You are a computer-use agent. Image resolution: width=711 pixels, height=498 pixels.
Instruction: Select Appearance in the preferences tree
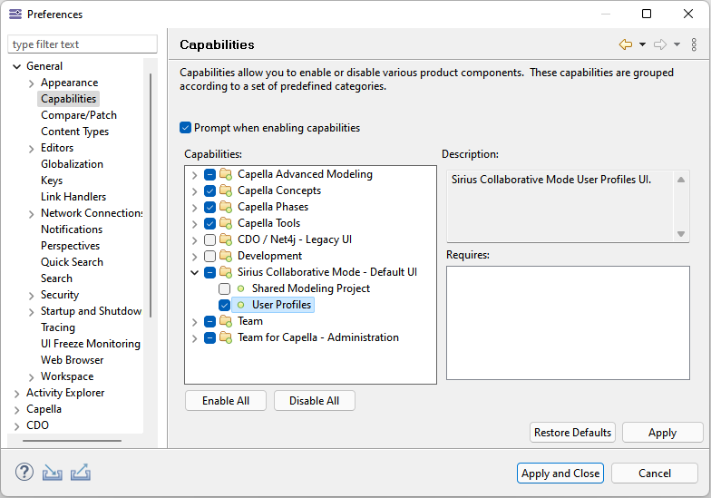[x=69, y=83]
